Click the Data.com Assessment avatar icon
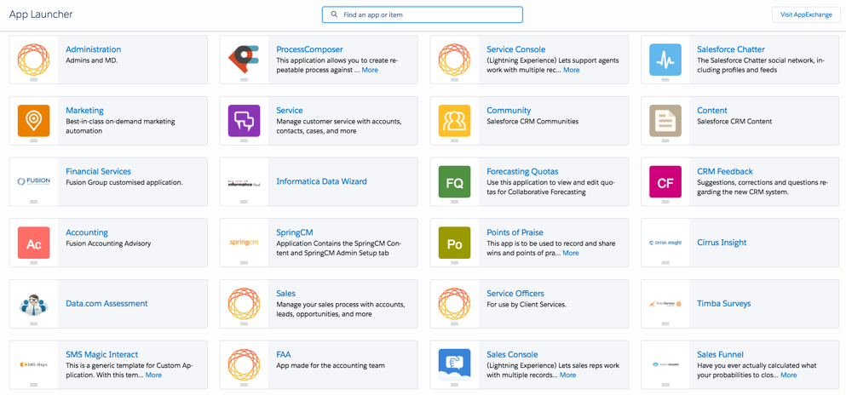The width and height of the screenshot is (846, 395). [33, 304]
